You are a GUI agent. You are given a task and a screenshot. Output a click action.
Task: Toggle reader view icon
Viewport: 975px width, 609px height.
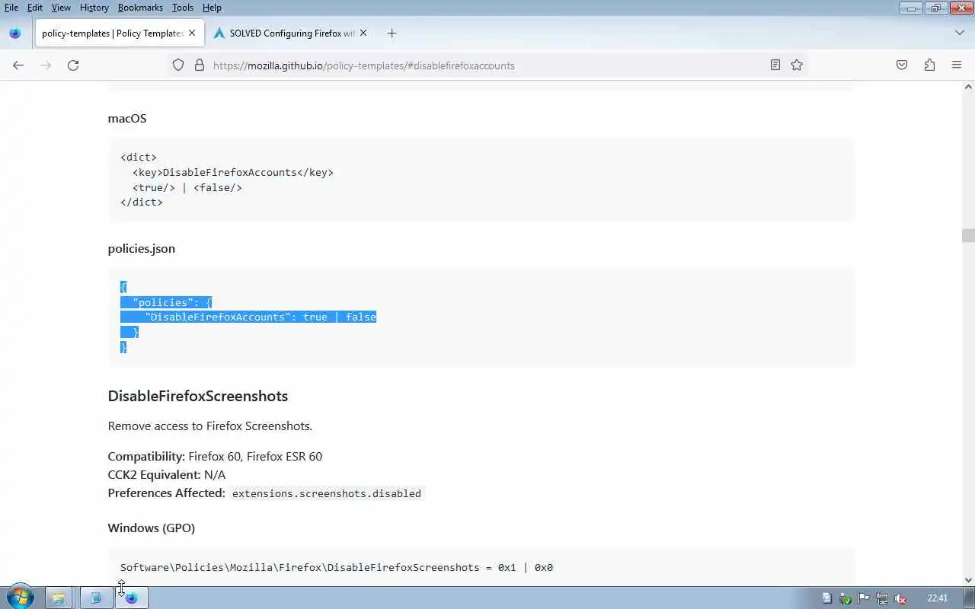(775, 65)
